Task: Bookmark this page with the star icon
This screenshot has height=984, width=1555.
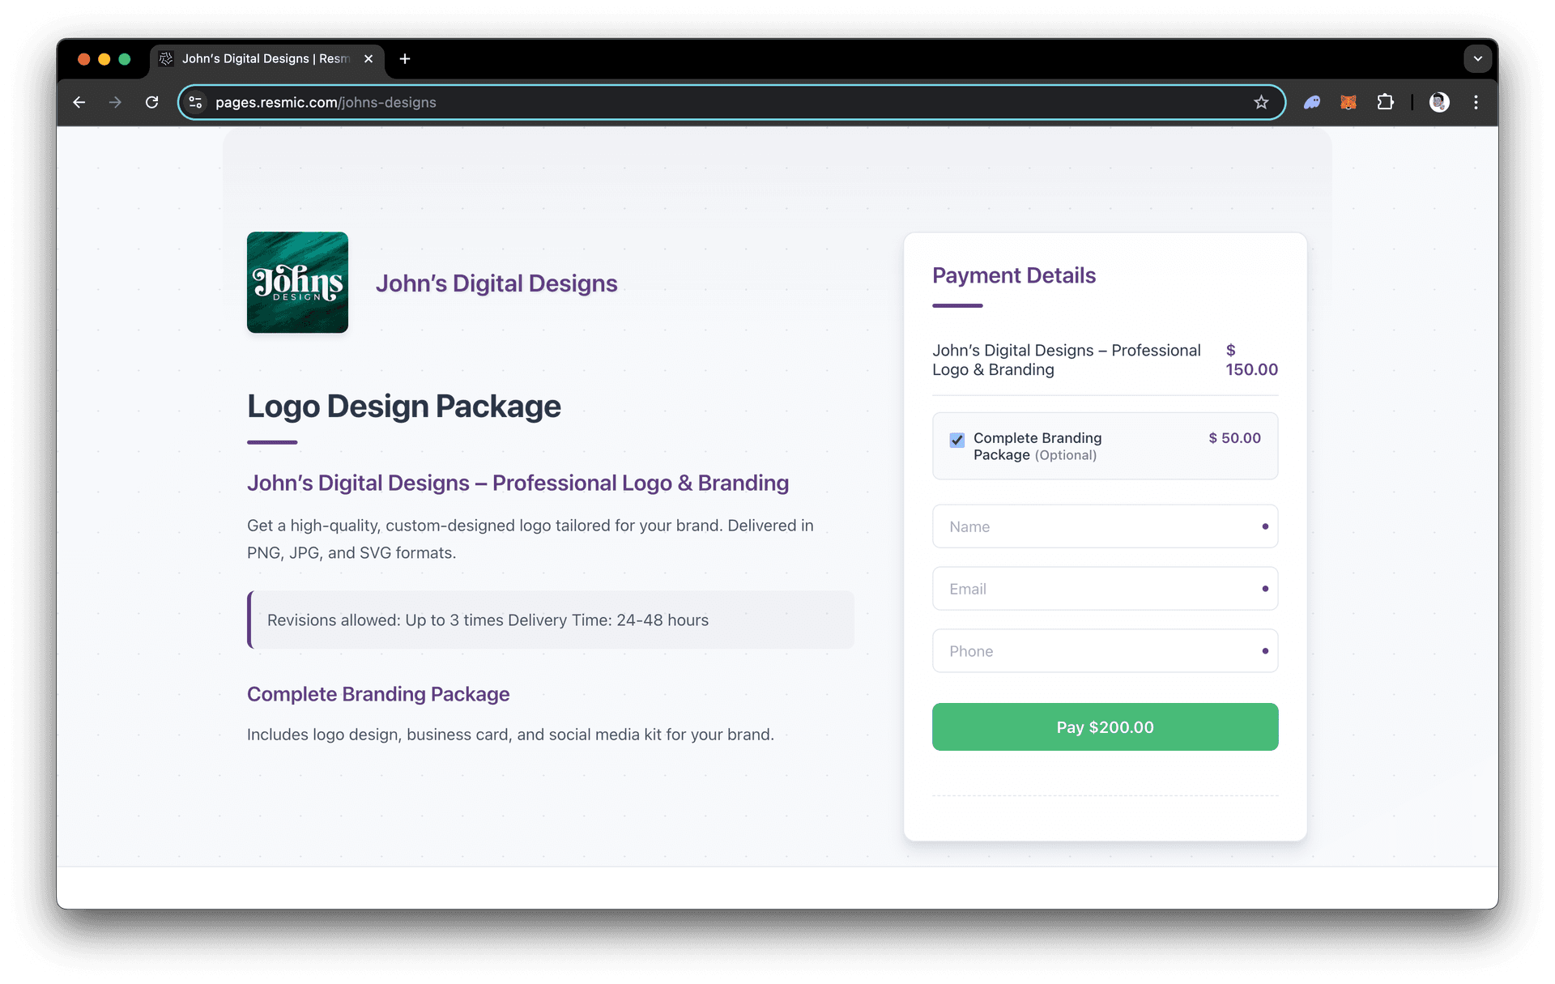Action: click(x=1260, y=102)
